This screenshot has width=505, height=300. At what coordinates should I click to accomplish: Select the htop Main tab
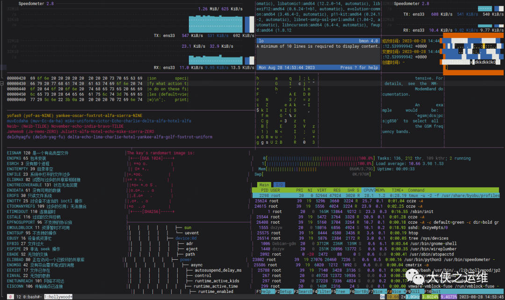264,185
